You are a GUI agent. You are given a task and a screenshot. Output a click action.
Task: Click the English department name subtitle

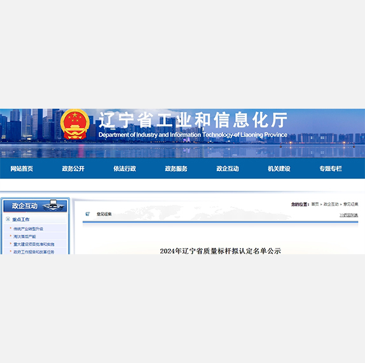click(193, 135)
